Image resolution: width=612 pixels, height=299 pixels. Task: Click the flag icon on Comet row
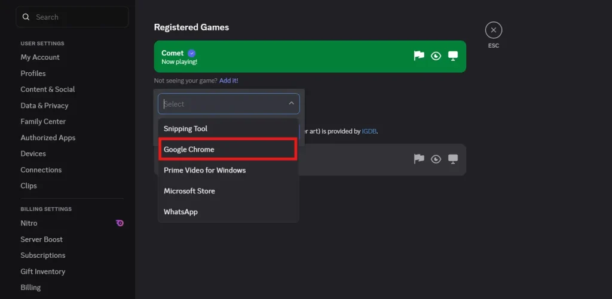coord(419,56)
